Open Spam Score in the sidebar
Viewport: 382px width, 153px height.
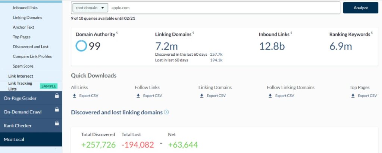pyautogui.click(x=23, y=66)
